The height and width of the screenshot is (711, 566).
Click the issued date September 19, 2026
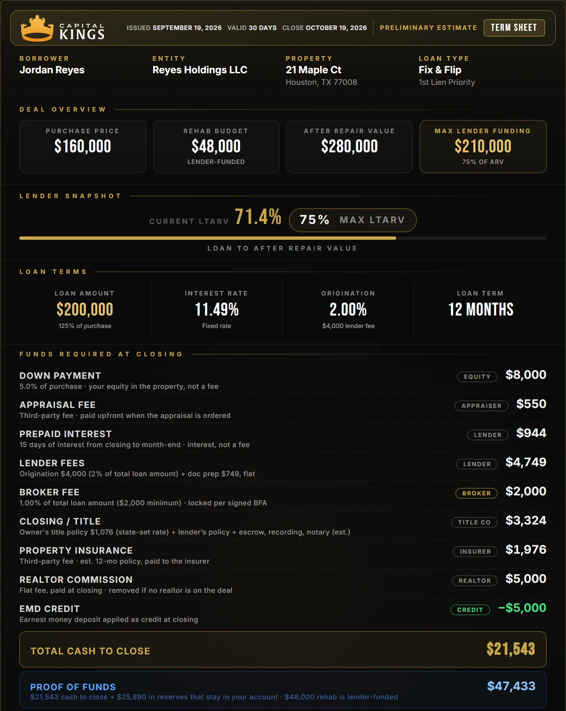(x=187, y=28)
